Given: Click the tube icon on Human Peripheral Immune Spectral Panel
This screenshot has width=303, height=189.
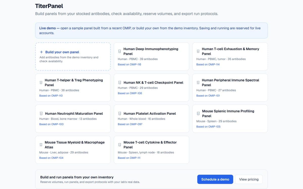Looking at the screenshot, I should [x=198, y=83].
